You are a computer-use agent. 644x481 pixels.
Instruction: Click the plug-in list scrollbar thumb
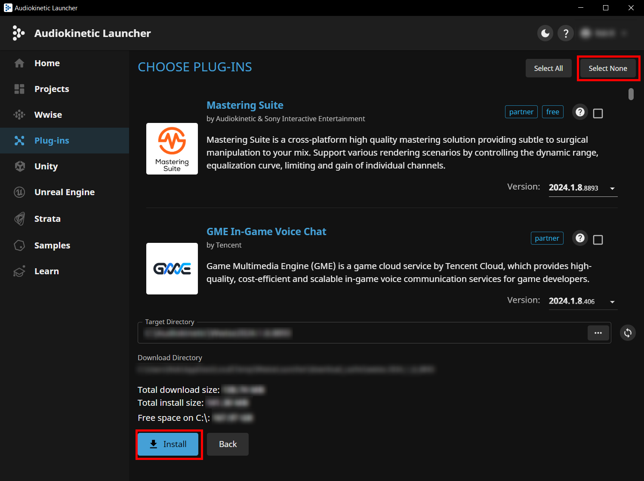[x=631, y=94]
